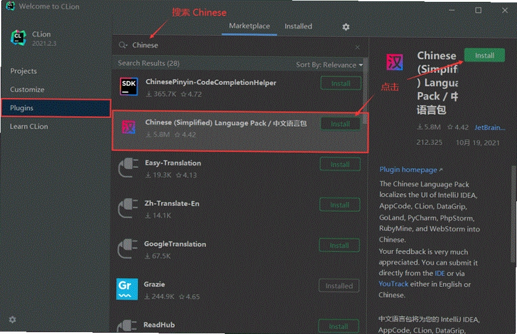Focus the plugin search input field
This screenshot has width=517, height=334.
(240, 46)
